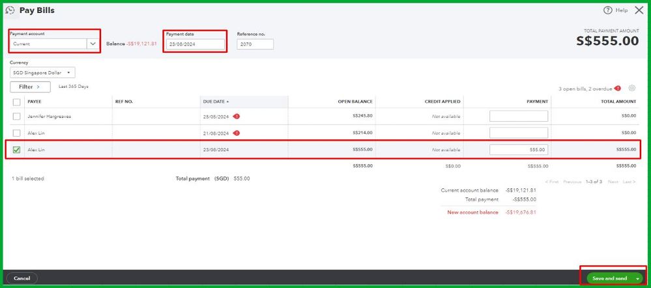Screen dimensions: 651x288
Task: Check the Jennifer Hargreaves bill checkbox
Action: [16, 116]
